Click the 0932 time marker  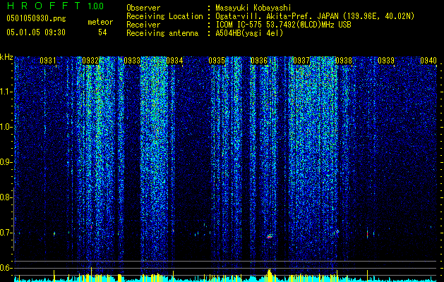tap(90, 61)
